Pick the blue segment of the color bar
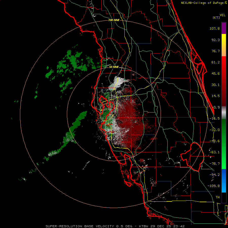 [224, 181]
